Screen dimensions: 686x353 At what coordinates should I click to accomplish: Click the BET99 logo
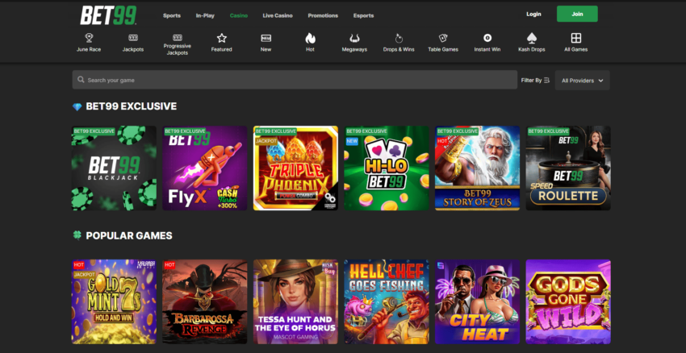pyautogui.click(x=108, y=15)
